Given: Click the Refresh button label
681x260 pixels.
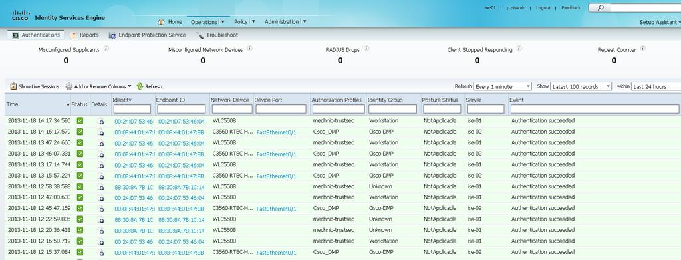Looking at the screenshot, I should 154,87.
